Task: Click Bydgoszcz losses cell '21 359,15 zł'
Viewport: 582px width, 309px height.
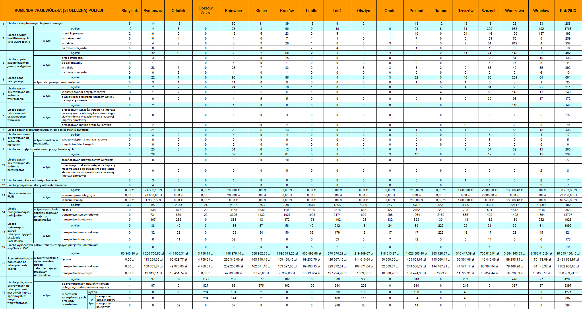Action: point(153,190)
